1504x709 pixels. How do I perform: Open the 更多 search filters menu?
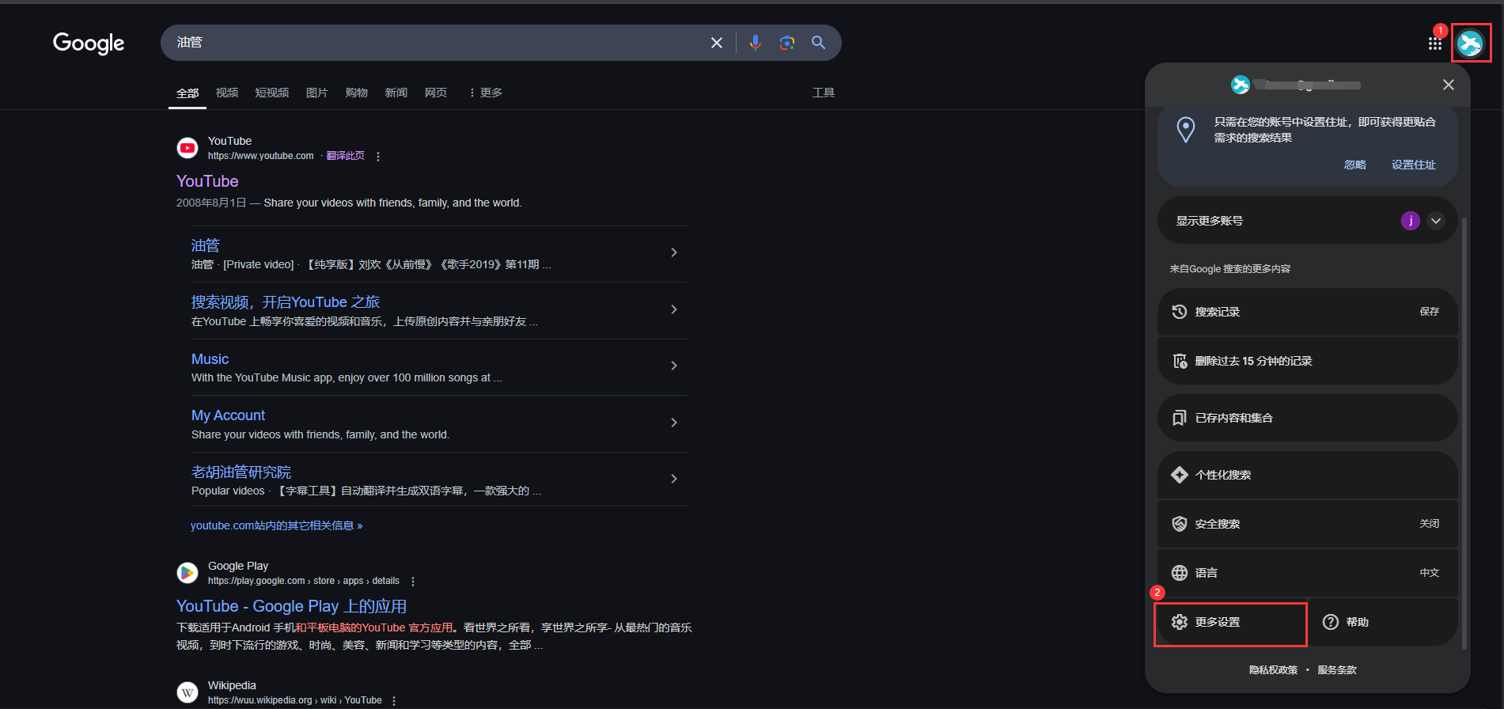tap(486, 93)
